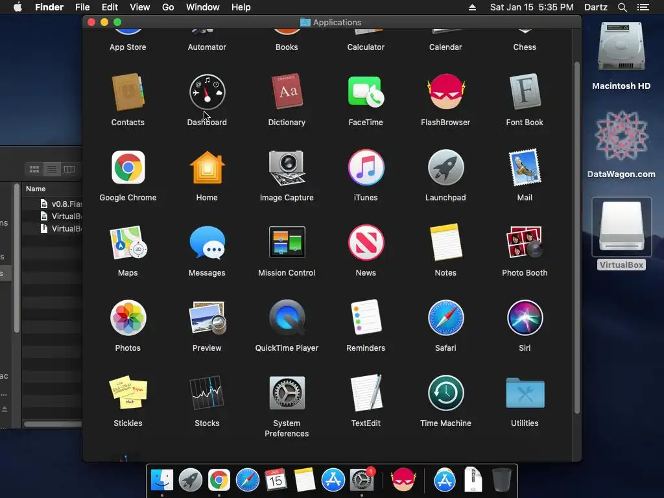Open the Edit menu
This screenshot has height=498, width=664.
point(110,7)
